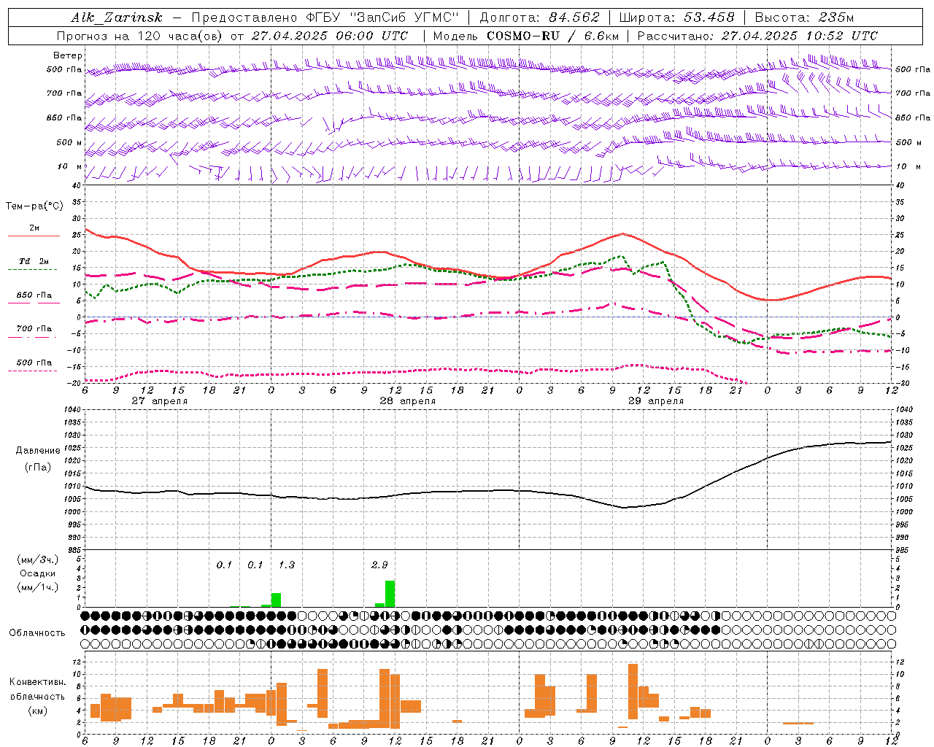The image size is (934, 747).
Task: Click the forecast start 27.04.2025 06:00 UTC
Action: coord(330,36)
